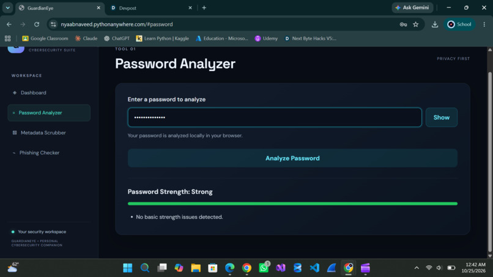Open the apps grid in bookmarks bar
493x277 pixels.
pos(7,39)
